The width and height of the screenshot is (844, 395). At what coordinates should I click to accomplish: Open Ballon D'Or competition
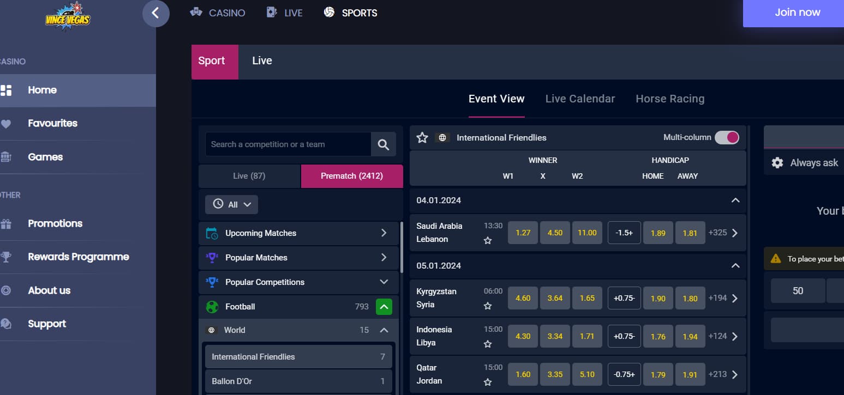pyautogui.click(x=298, y=381)
